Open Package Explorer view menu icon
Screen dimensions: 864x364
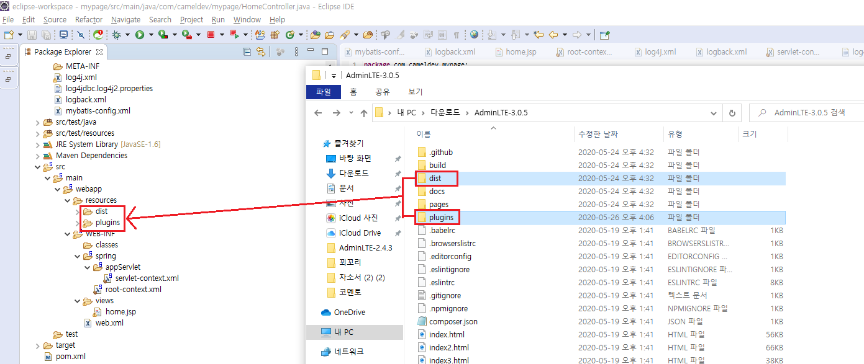(297, 52)
